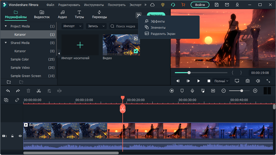Click the mark-out curly bracket
Screen dimensions: 276x155
(241, 72)
